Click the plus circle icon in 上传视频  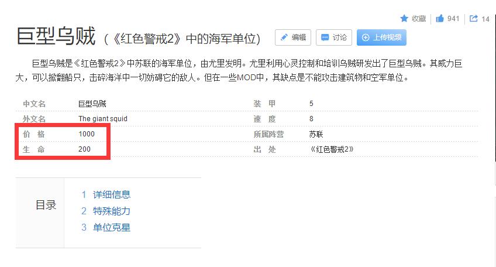(x=366, y=37)
